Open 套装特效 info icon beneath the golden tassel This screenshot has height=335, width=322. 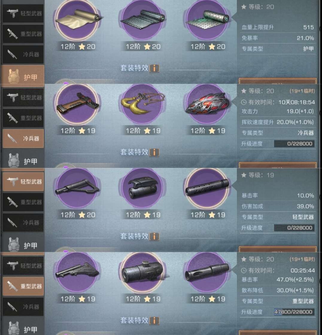click(x=154, y=152)
